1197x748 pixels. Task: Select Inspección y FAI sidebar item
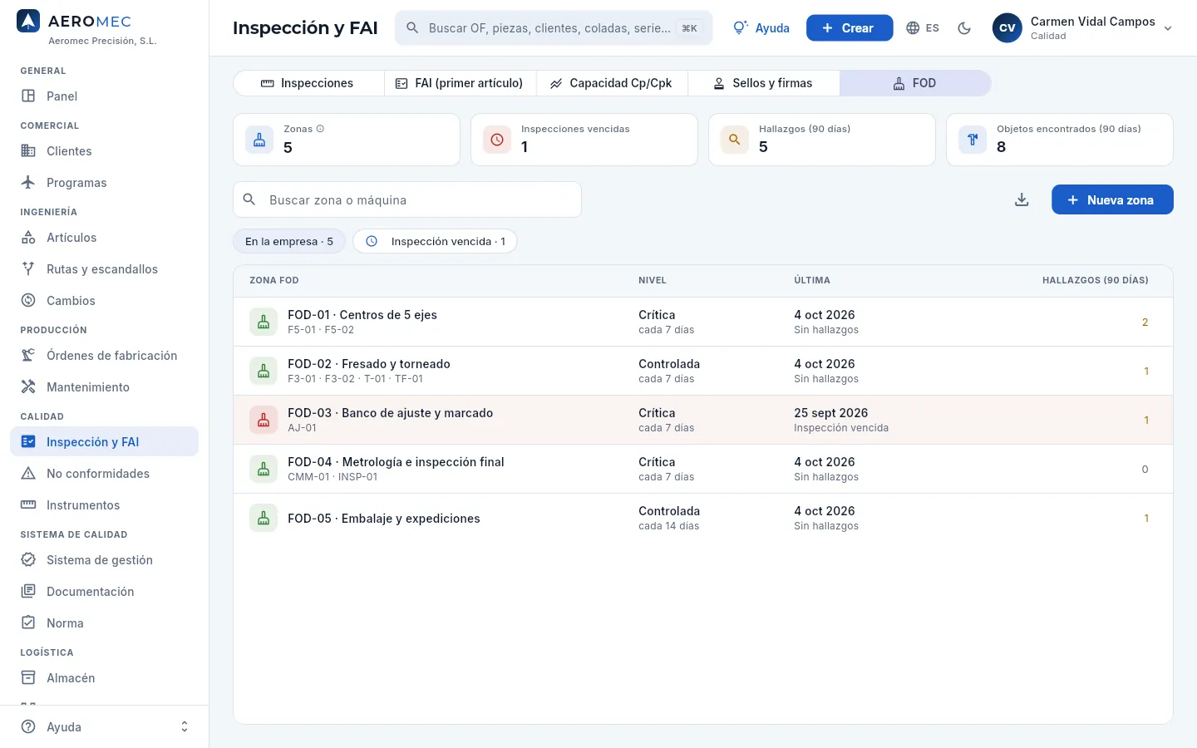coord(104,442)
